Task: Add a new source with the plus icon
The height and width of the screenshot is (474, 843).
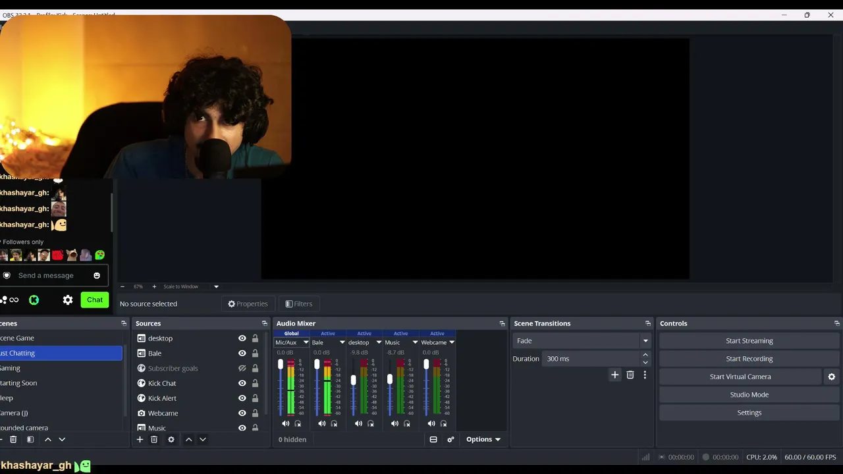Action: coord(140,439)
